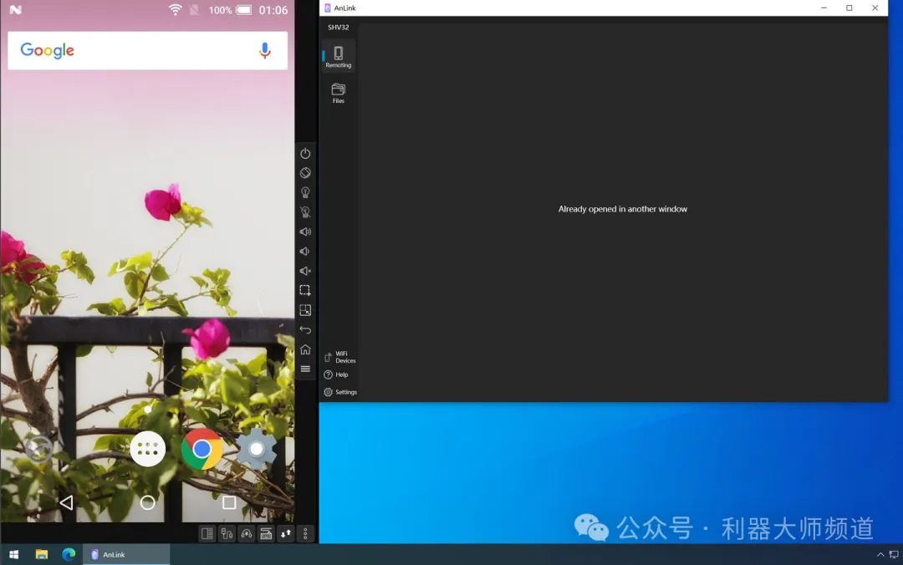Tap the Android home circle button
This screenshot has height=565, width=903.
coord(147,503)
